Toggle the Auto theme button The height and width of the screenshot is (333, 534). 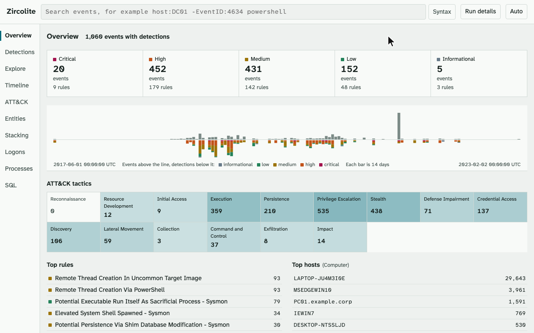tap(516, 12)
